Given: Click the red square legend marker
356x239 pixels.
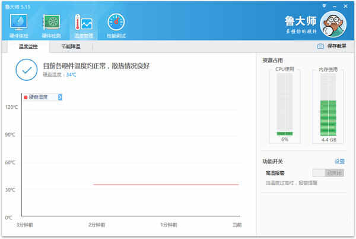Looking at the screenshot, I should 26,98.
